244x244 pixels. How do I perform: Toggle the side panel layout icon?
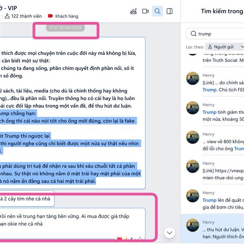(x=170, y=11)
